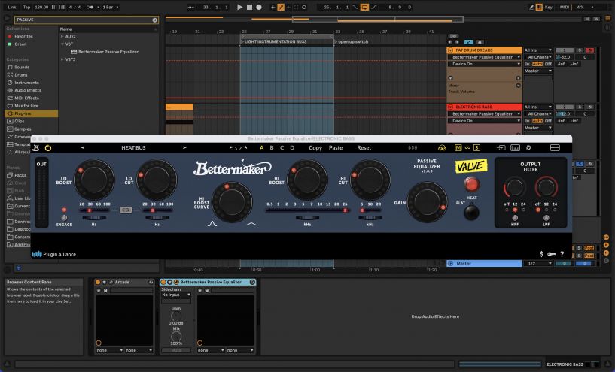Click the Plugin Alliance logo

53,254
